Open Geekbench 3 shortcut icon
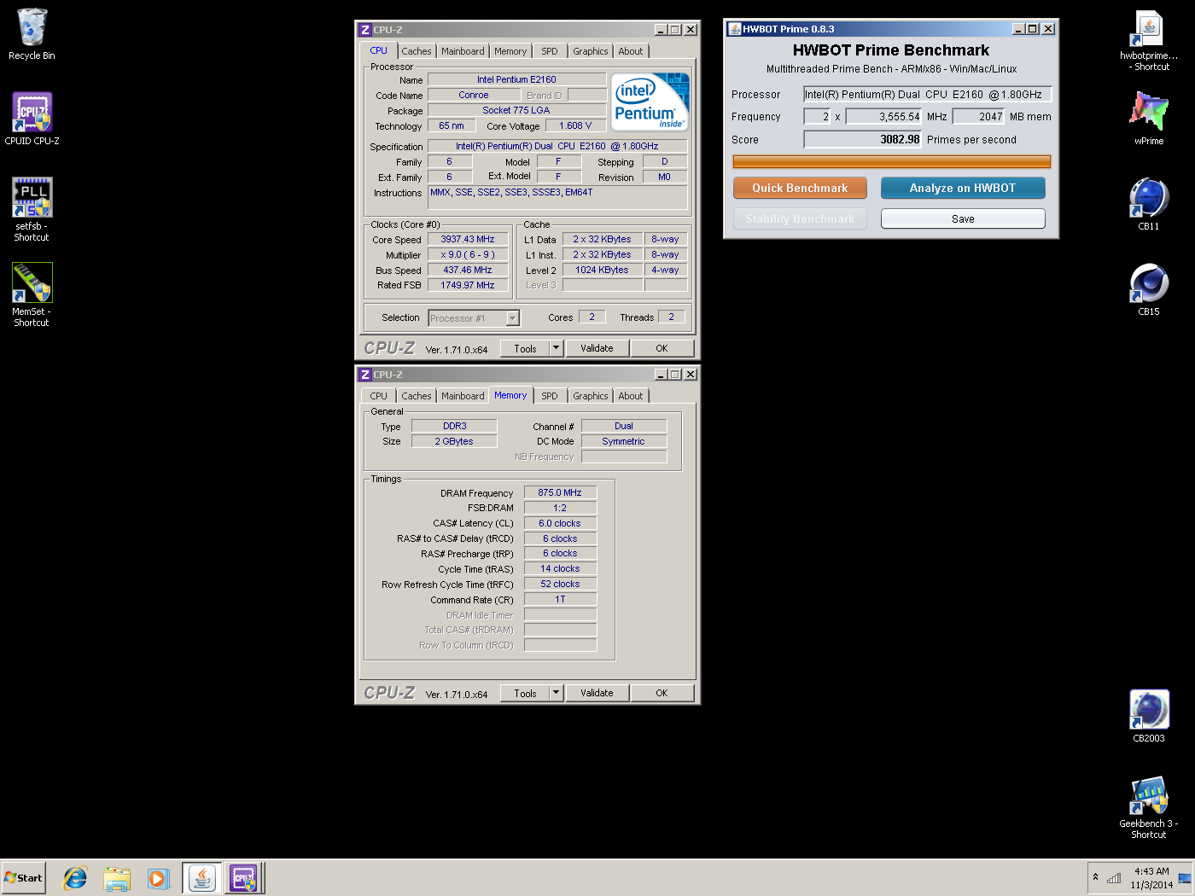 click(x=1149, y=807)
